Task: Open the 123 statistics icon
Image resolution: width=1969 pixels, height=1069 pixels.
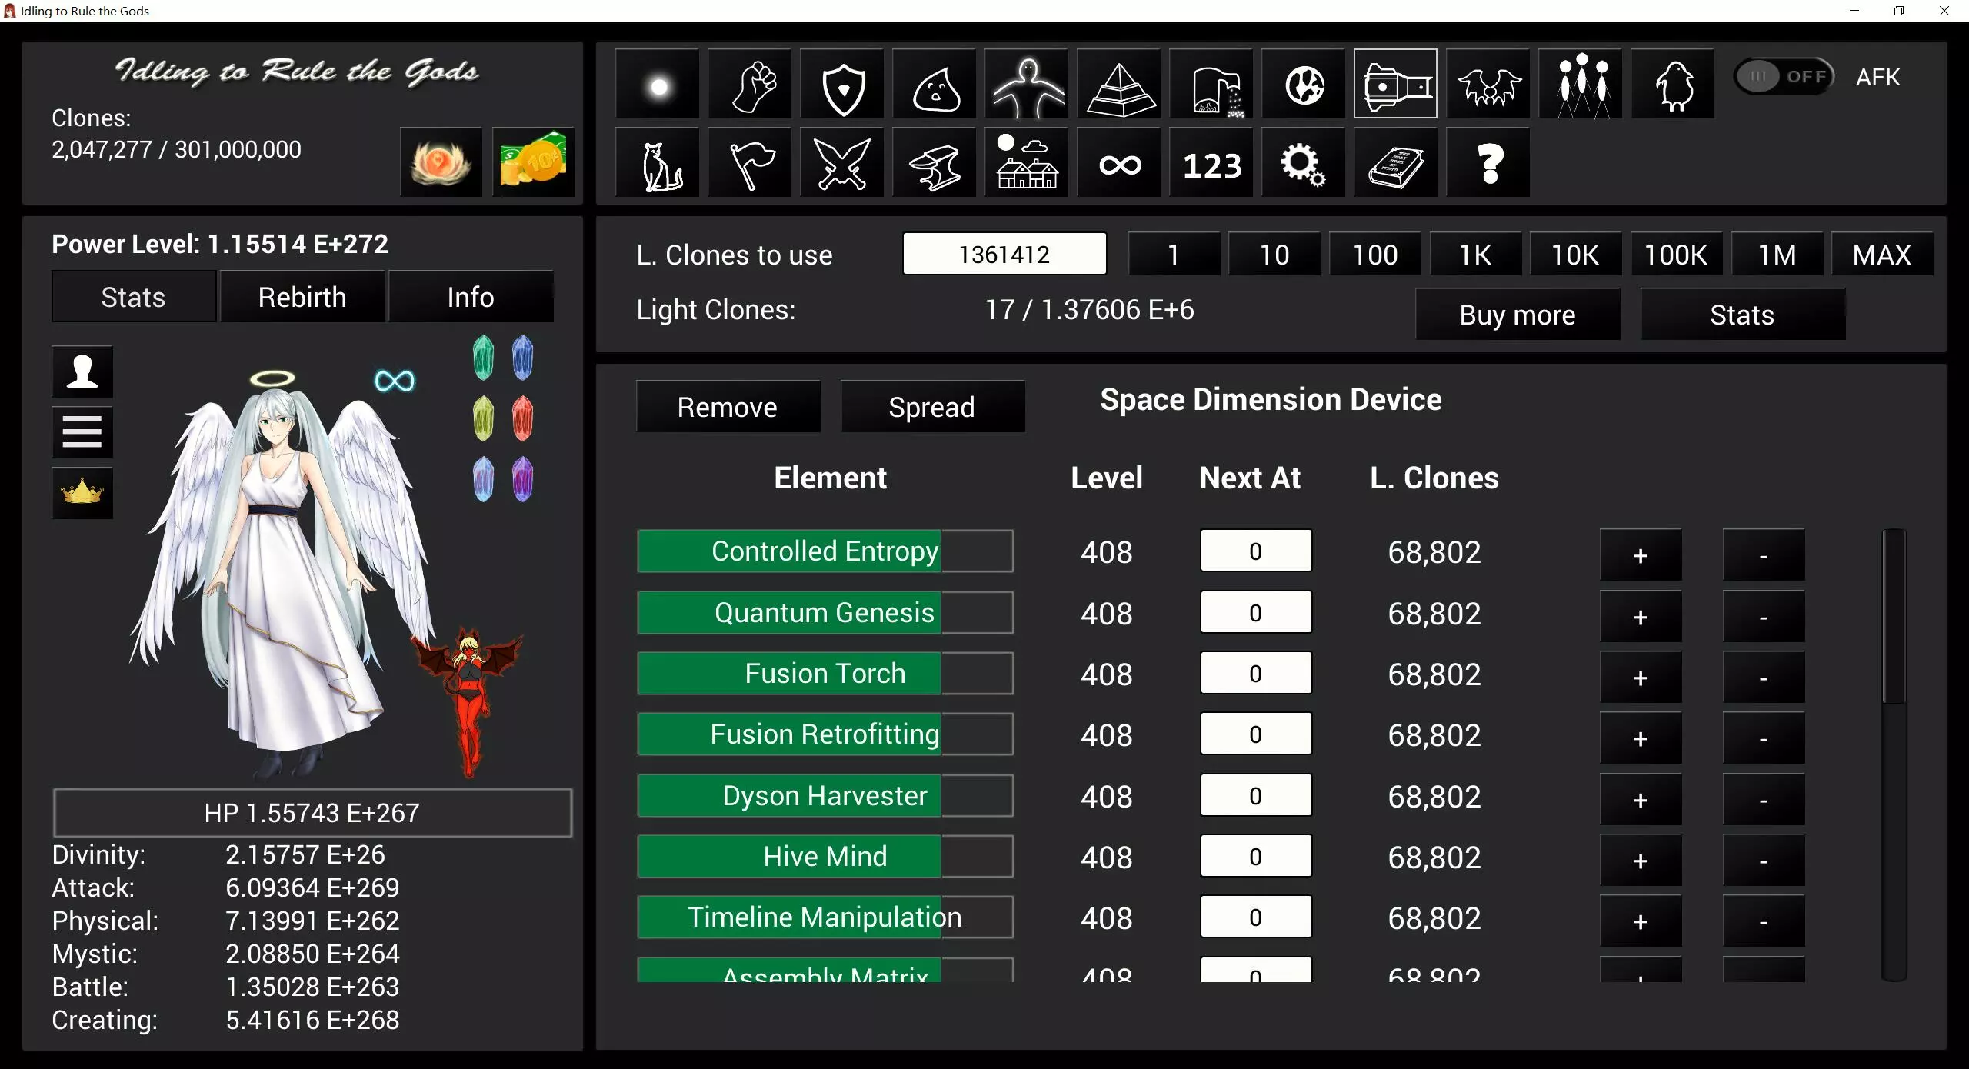Action: (1211, 163)
